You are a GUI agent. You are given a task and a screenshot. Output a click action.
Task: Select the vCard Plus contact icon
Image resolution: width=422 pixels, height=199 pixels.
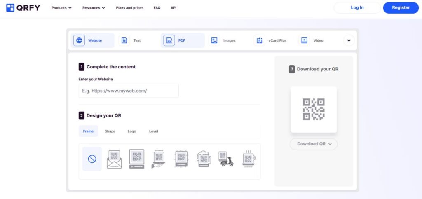259,40
